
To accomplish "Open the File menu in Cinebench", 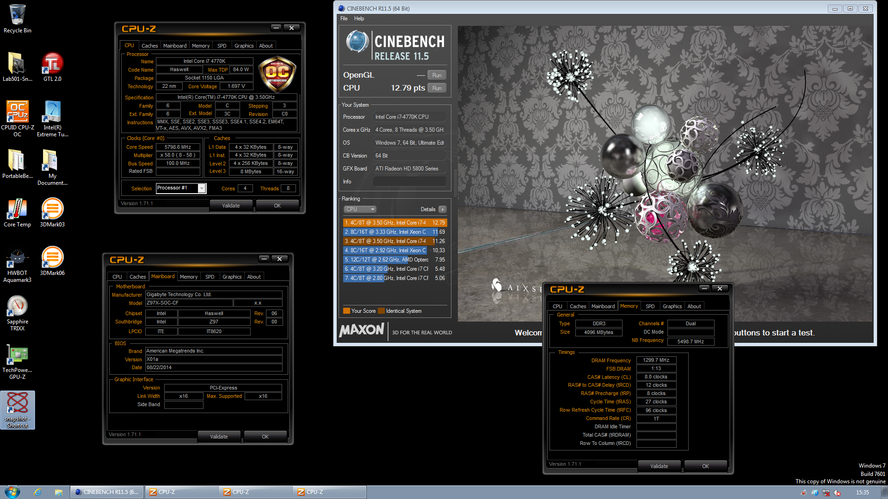I will point(344,18).
